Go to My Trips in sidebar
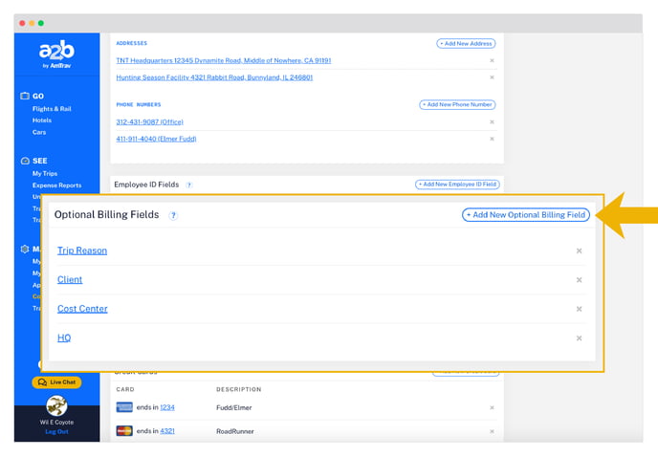This screenshot has height=457, width=658. (45, 174)
